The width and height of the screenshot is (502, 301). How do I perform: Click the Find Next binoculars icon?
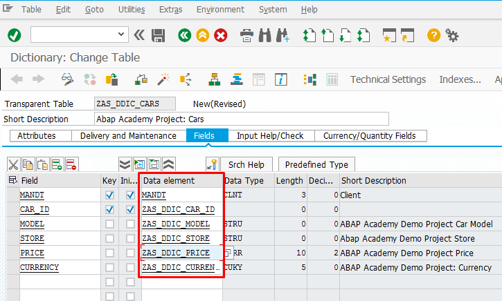pos(283,35)
